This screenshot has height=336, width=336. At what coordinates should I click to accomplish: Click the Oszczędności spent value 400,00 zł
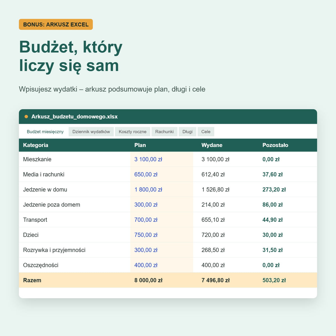coord(213,265)
